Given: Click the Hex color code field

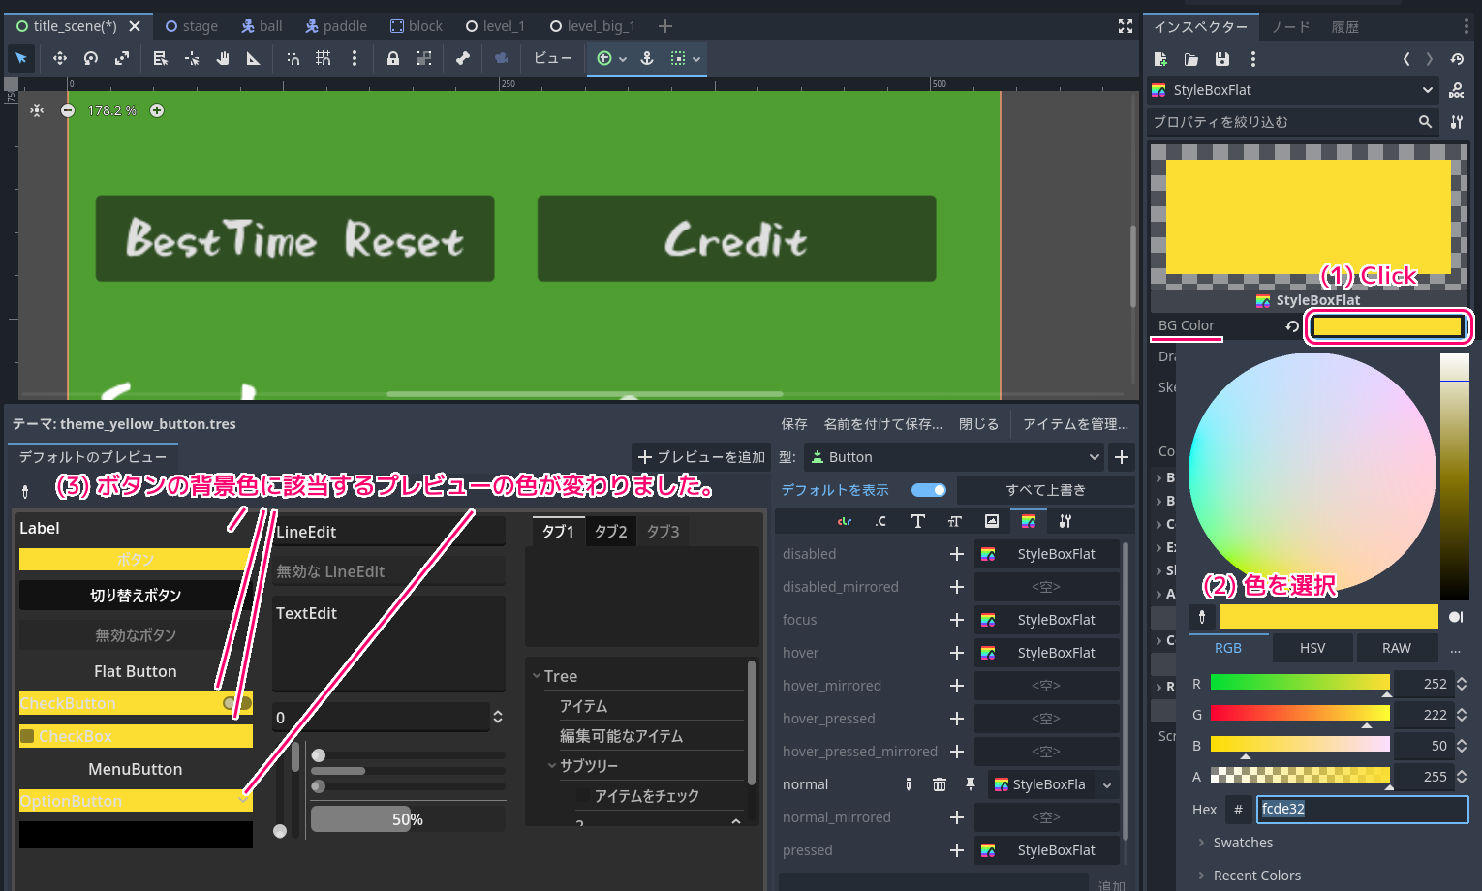Looking at the screenshot, I should tap(1363, 809).
